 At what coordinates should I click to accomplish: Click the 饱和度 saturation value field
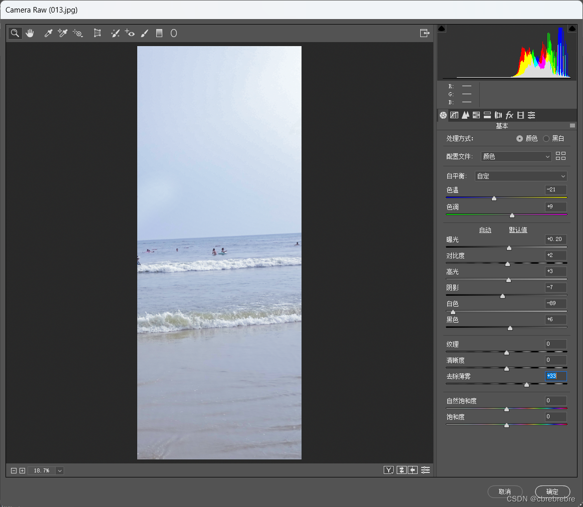point(555,417)
